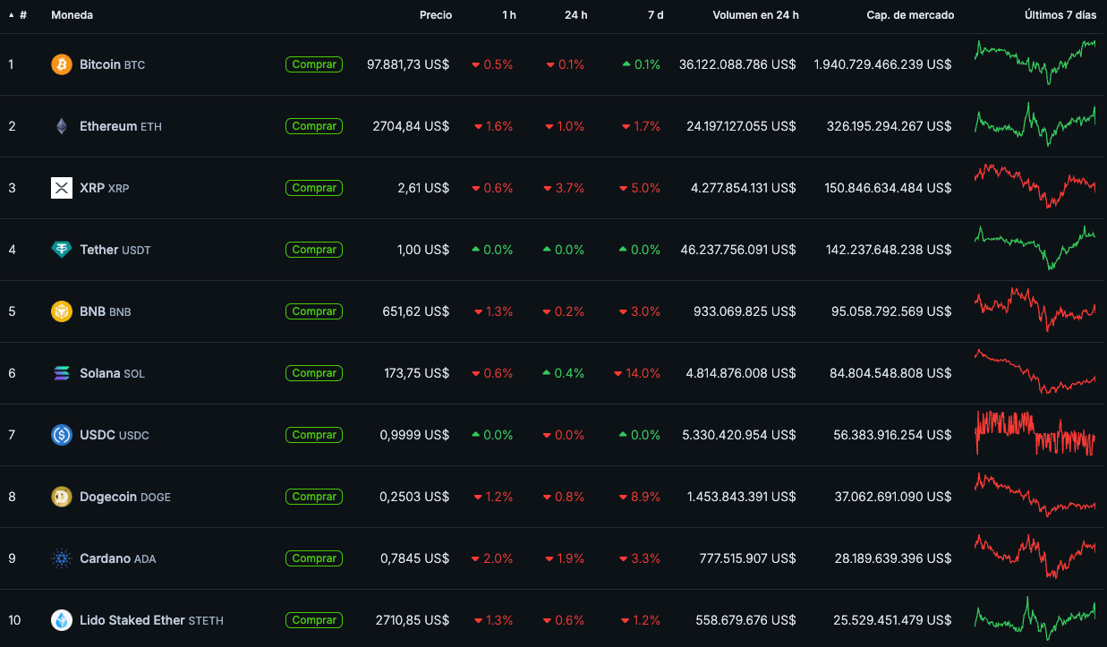Click Comprar button for Solana
The width and height of the screenshot is (1107, 647).
click(314, 373)
